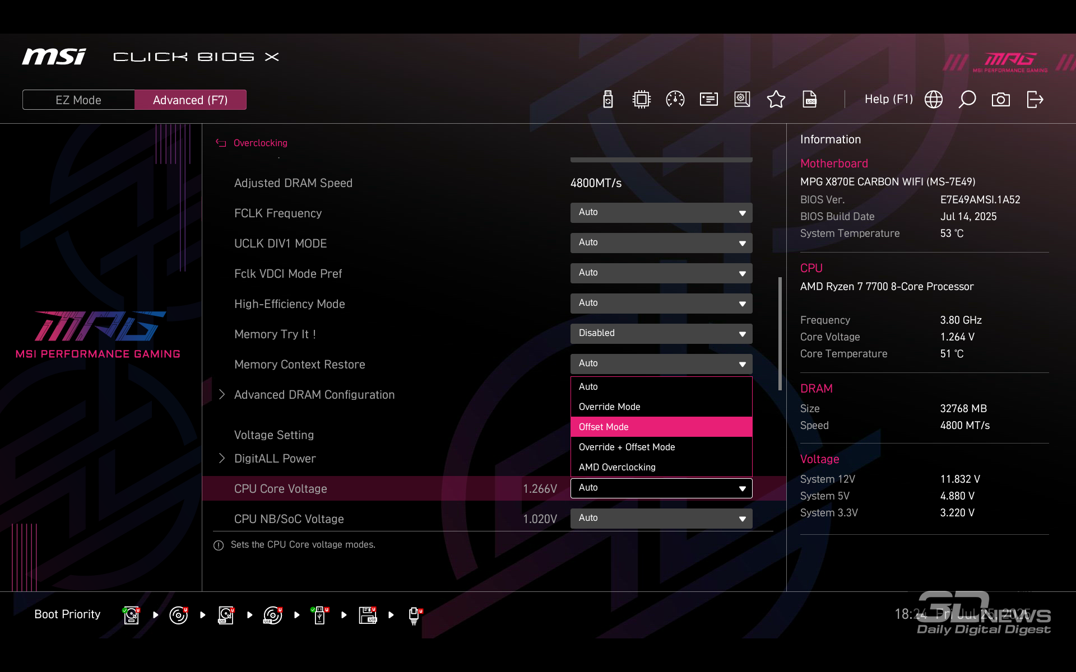The width and height of the screenshot is (1076, 672).
Task: Click the settings list scrollbar
Action: coord(780,334)
